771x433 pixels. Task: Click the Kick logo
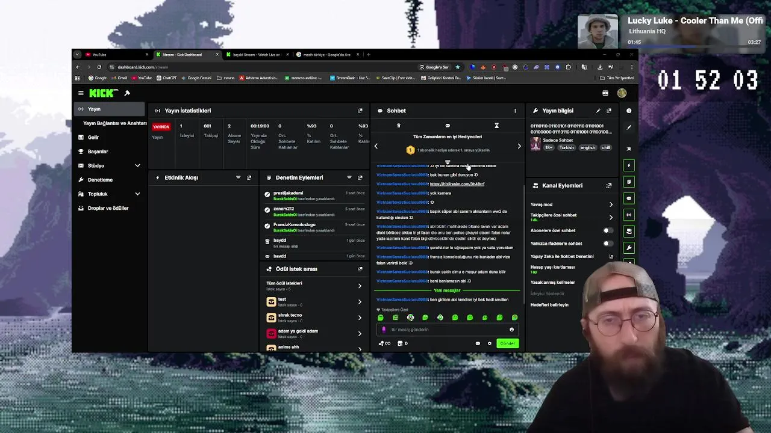[x=104, y=93]
